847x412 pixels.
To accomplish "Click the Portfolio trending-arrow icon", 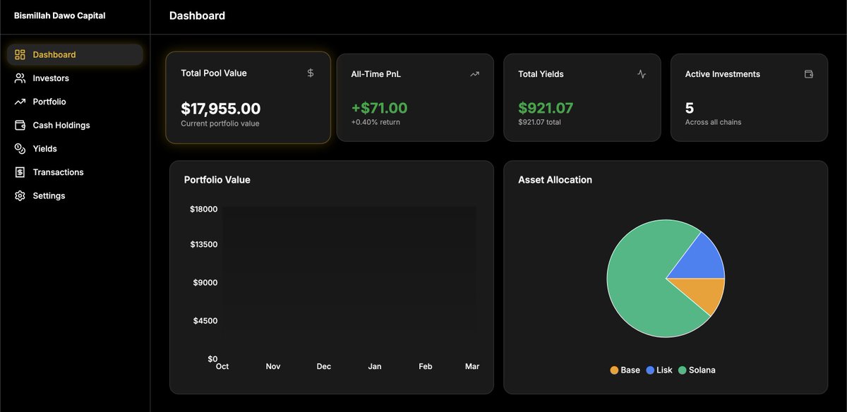I will [x=20, y=102].
